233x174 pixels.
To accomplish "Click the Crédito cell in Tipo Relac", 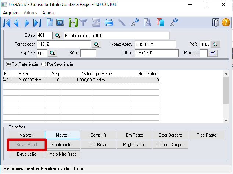I will 112,80.
